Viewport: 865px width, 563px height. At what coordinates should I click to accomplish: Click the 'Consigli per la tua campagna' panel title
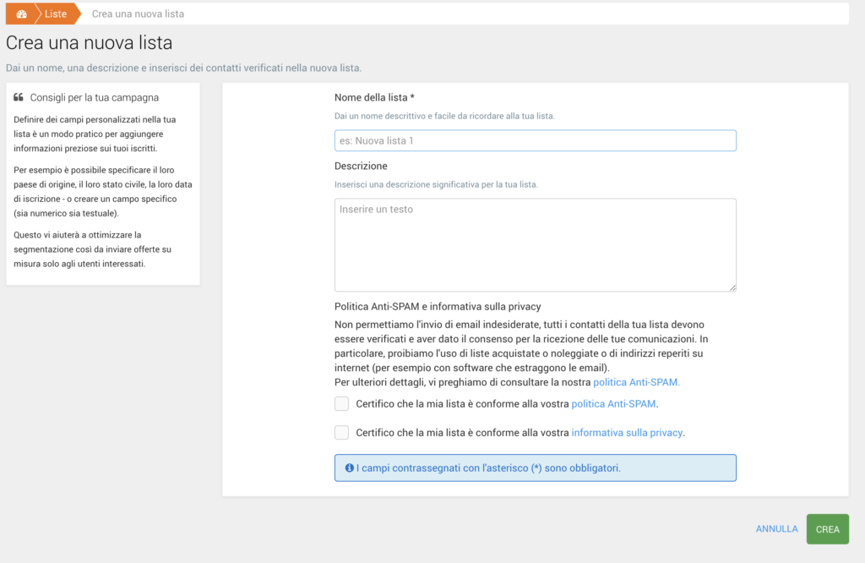[94, 97]
